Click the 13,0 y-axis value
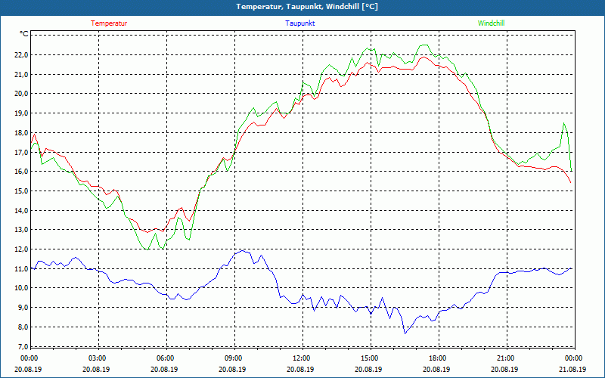The width and height of the screenshot is (605, 378). (x=22, y=230)
